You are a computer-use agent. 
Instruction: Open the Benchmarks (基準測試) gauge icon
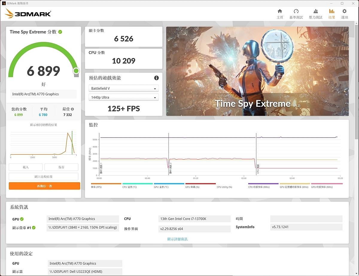[296, 12]
